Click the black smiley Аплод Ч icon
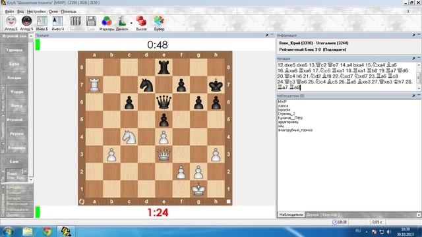 26,22
